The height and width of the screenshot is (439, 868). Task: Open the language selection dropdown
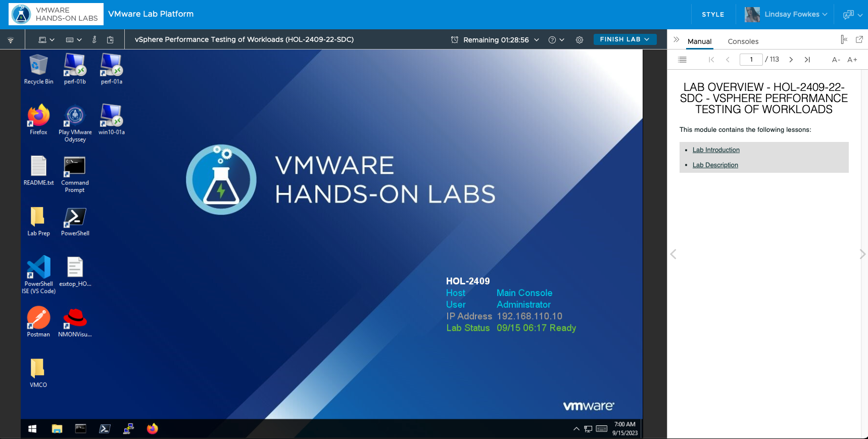coord(853,15)
